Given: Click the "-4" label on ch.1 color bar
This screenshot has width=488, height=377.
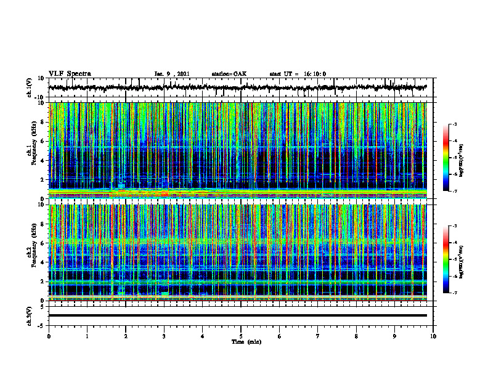Looking at the screenshot, I should click(x=454, y=141).
